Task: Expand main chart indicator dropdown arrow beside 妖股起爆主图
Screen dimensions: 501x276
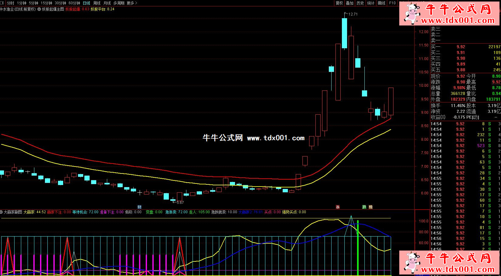Action: [39, 9]
